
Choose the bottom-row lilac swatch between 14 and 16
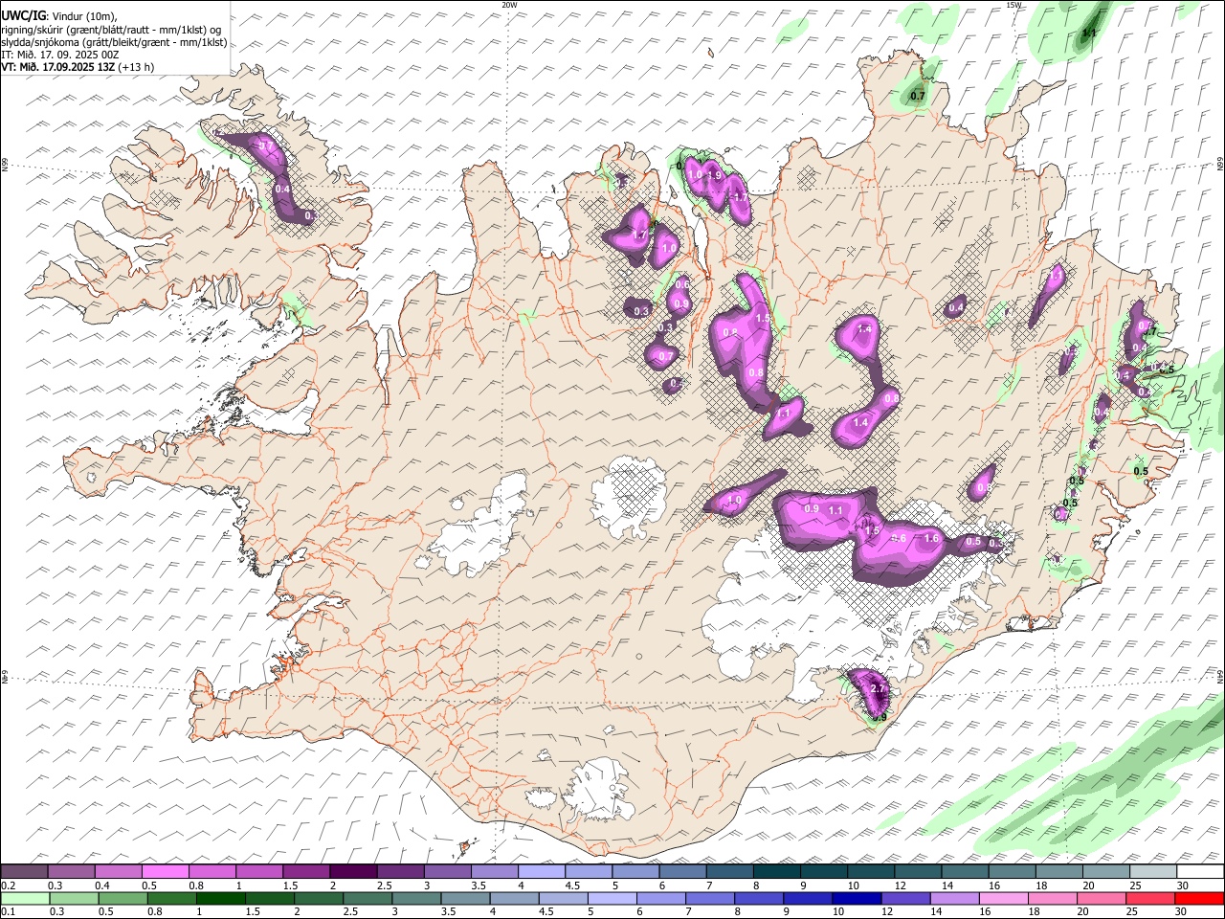(954, 898)
